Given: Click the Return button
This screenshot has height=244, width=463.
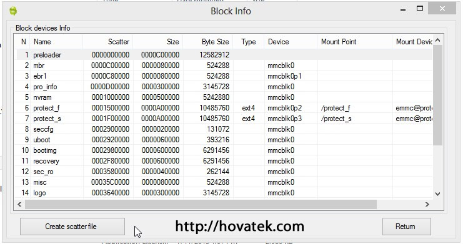Looking at the screenshot, I should tap(406, 227).
